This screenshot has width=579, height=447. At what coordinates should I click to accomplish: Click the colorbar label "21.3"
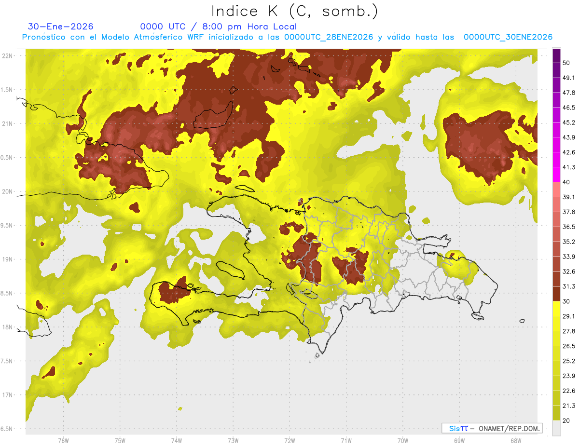569,406
